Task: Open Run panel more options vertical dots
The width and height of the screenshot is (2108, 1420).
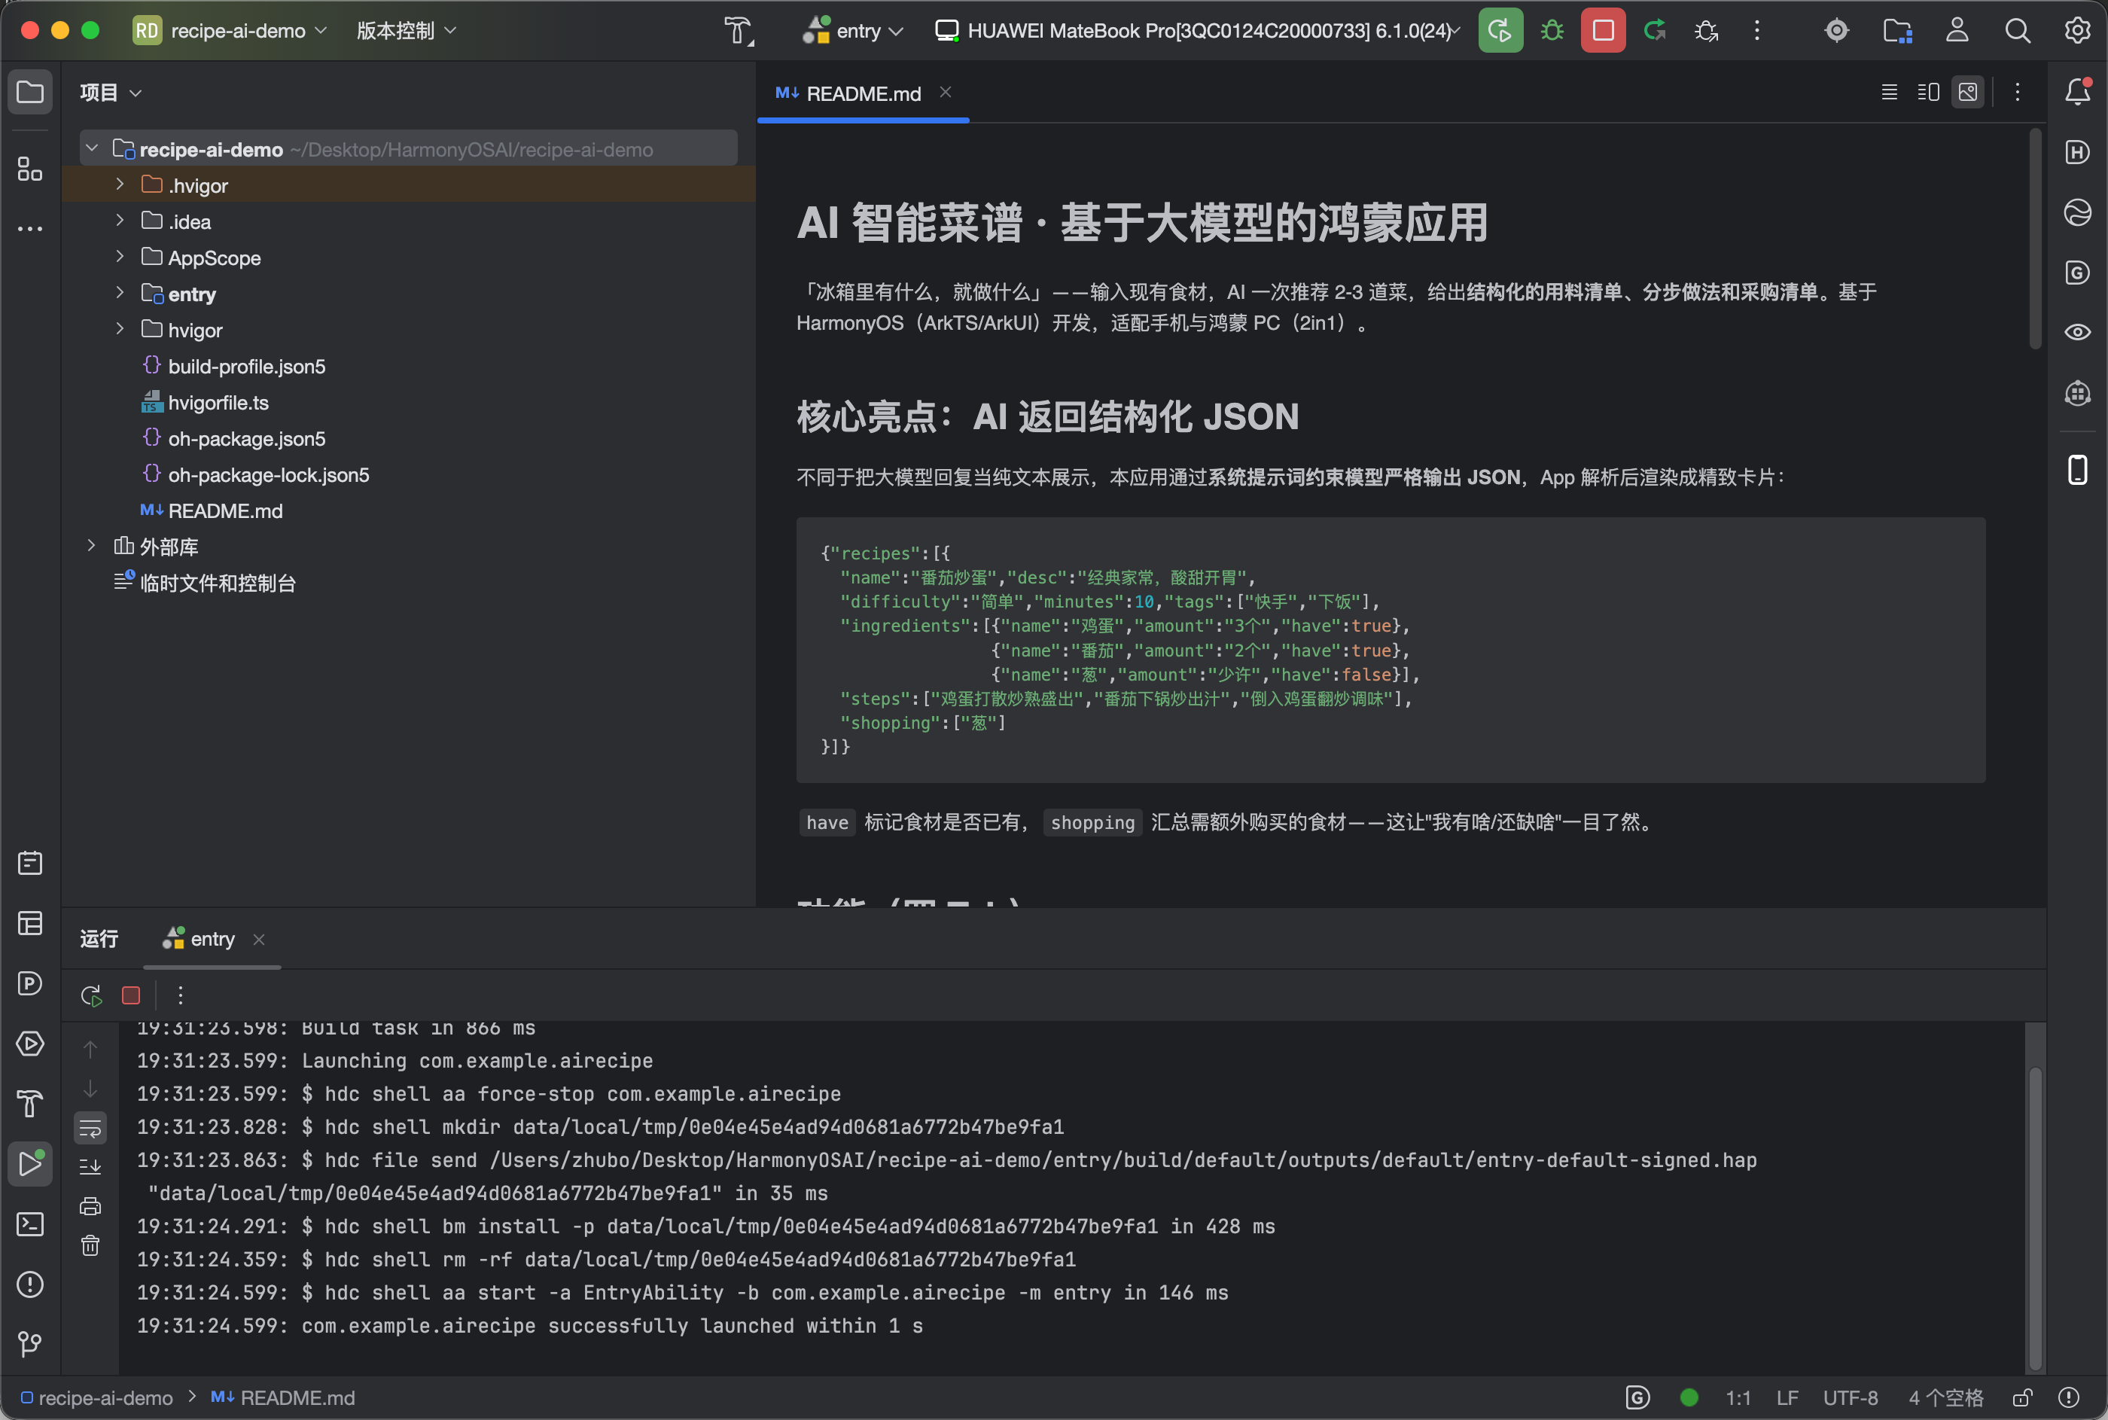Action: point(181,995)
